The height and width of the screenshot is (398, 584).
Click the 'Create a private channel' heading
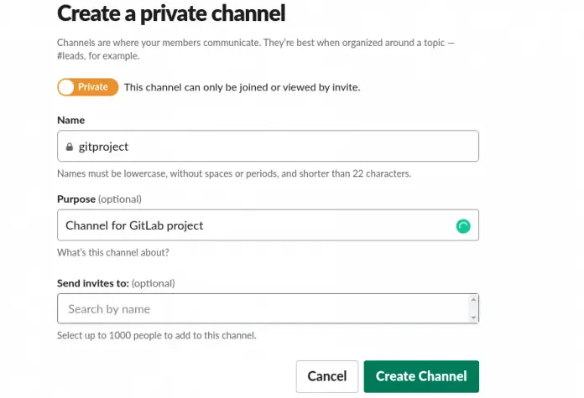pyautogui.click(x=171, y=13)
